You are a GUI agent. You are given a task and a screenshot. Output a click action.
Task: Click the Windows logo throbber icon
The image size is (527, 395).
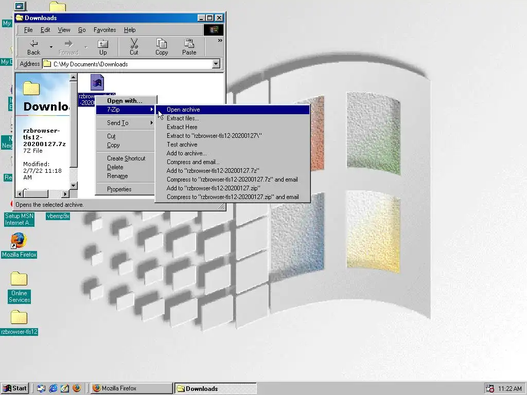214,30
